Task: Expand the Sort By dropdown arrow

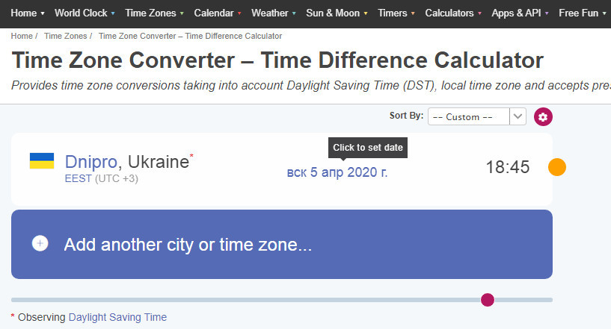Action: (x=518, y=116)
